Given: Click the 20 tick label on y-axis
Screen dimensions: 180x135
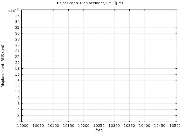Looking at the screenshot, I should click(x=17, y=63).
